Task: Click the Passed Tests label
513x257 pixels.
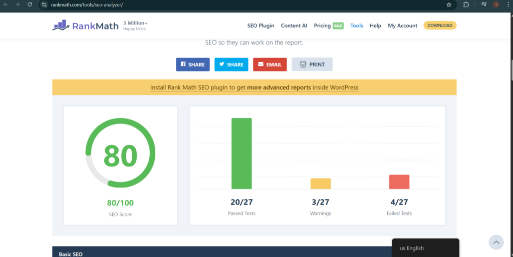Action: [x=241, y=213]
